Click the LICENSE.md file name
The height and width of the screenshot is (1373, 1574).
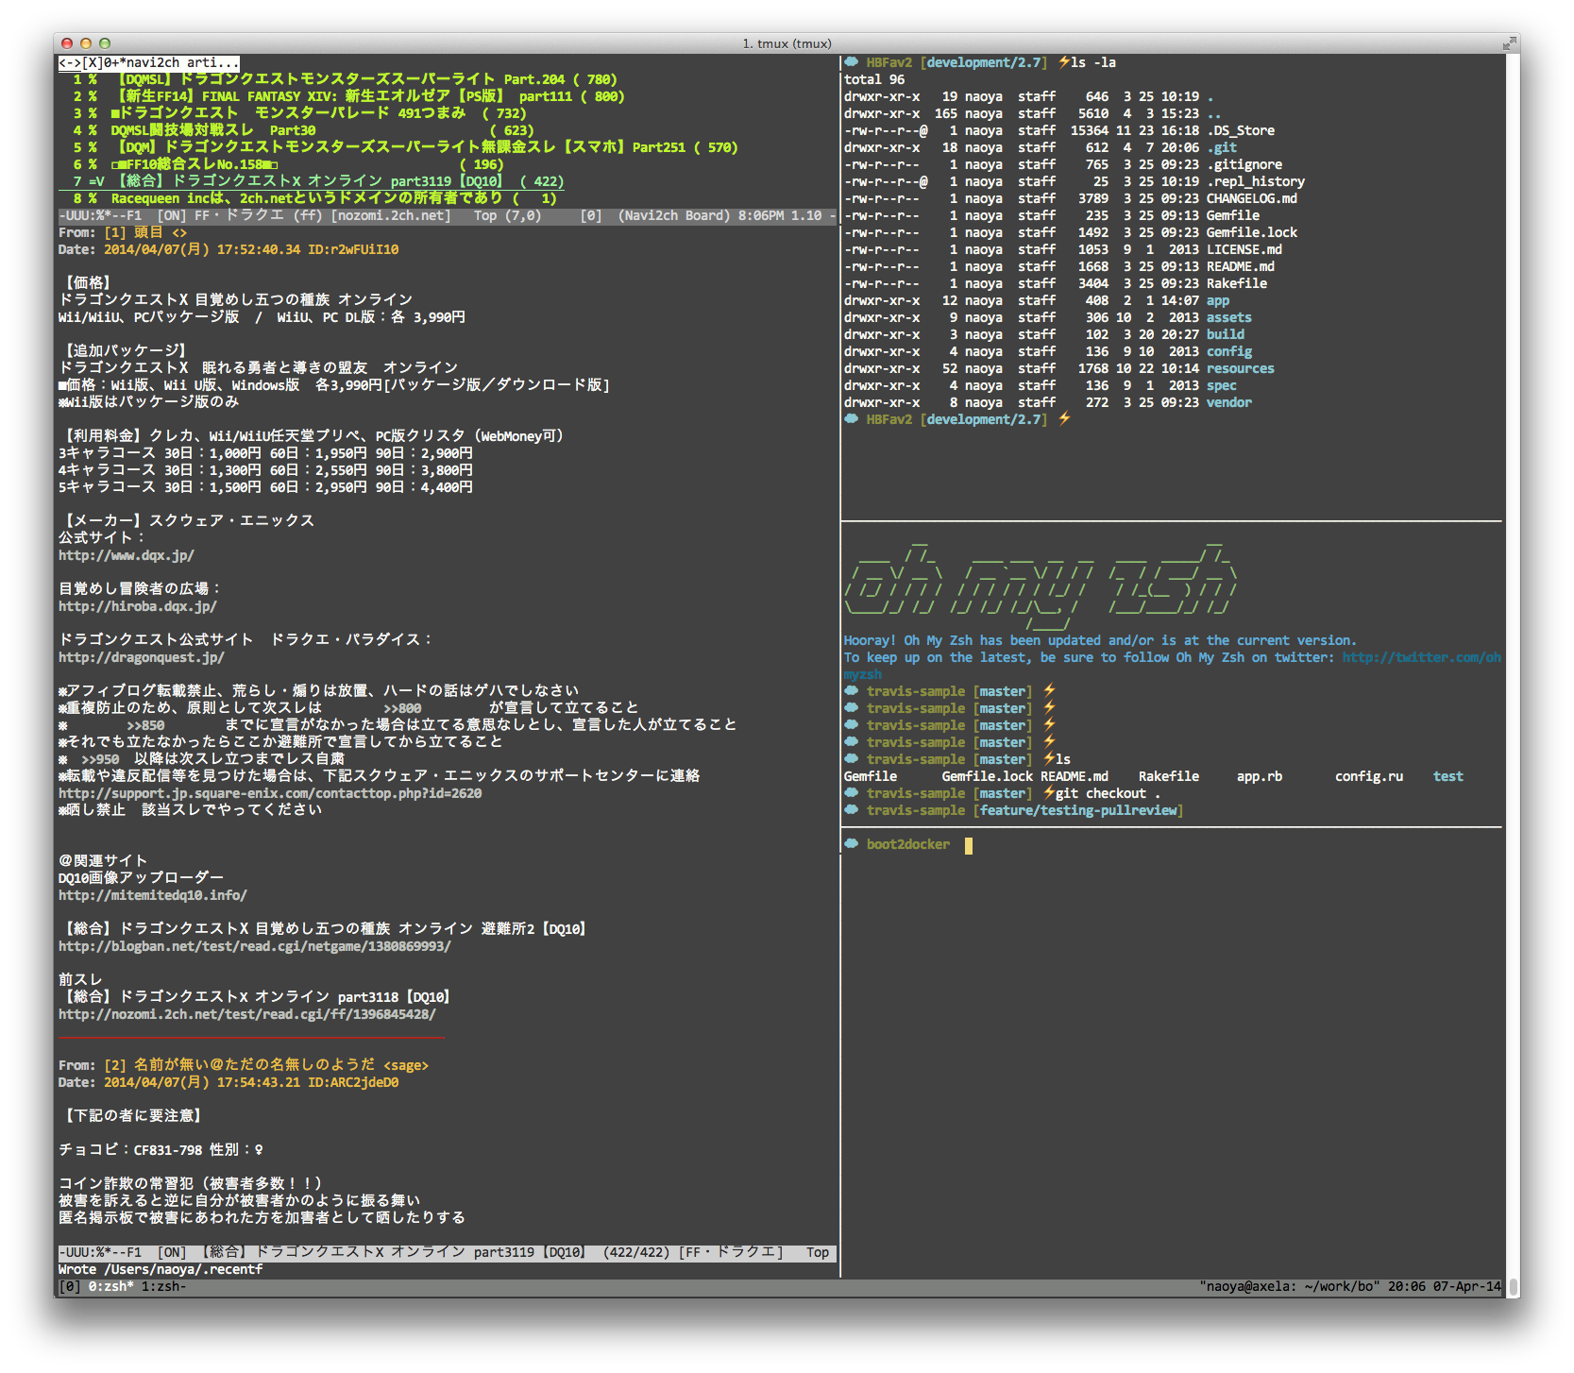(x=1244, y=249)
